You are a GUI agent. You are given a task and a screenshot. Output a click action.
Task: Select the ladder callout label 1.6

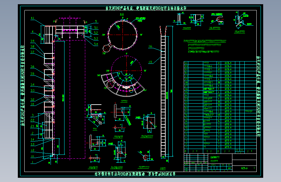tap(150, 46)
